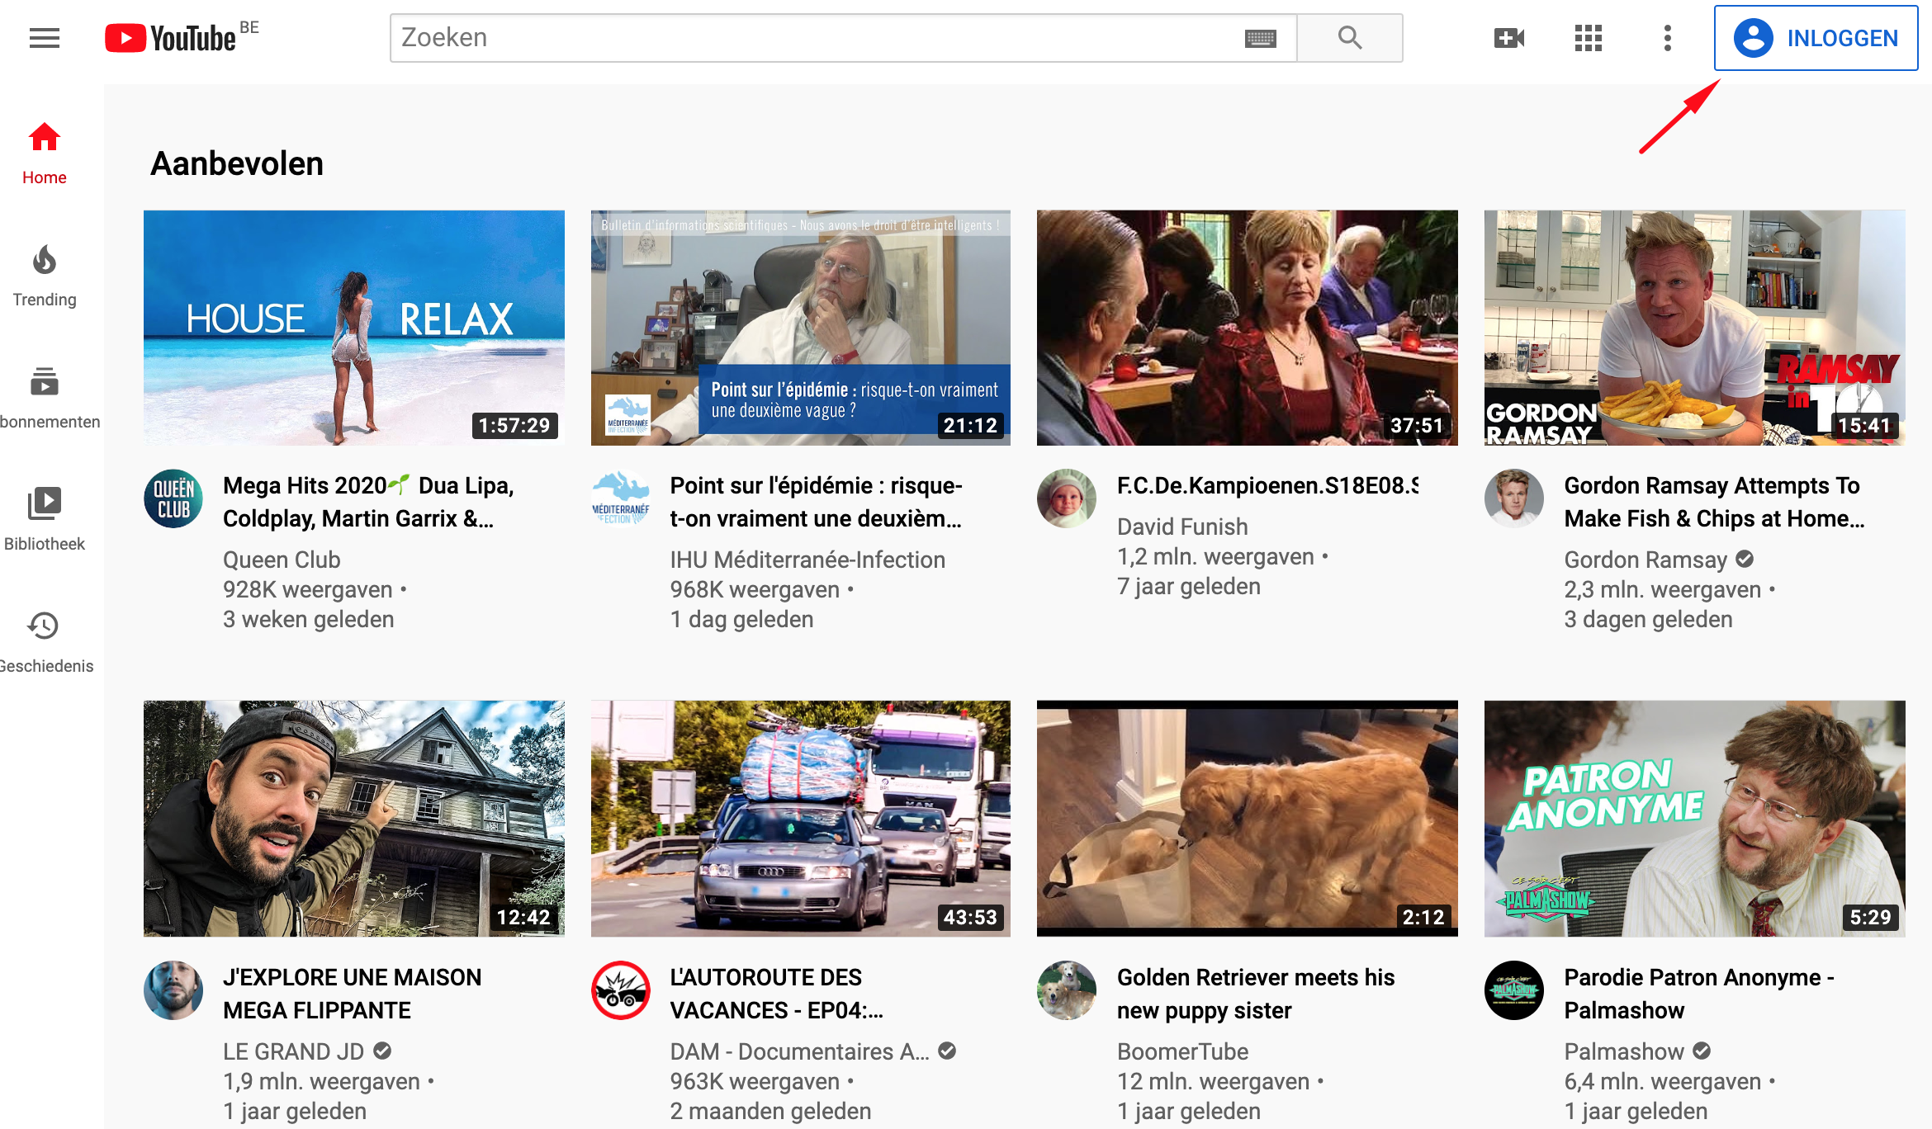Visit Palmashow channel name
This screenshot has width=1932, height=1129.
click(x=1624, y=1051)
